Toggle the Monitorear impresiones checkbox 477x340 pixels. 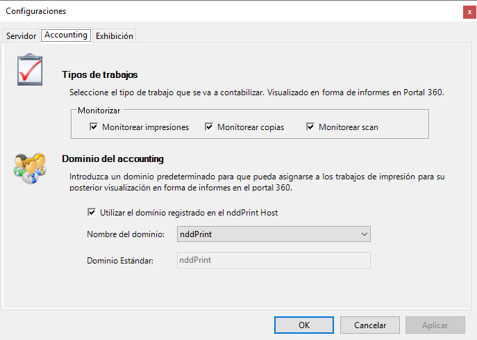coord(94,127)
